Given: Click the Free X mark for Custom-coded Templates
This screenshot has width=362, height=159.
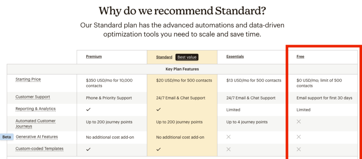Looking at the screenshot, I should pyautogui.click(x=299, y=149).
